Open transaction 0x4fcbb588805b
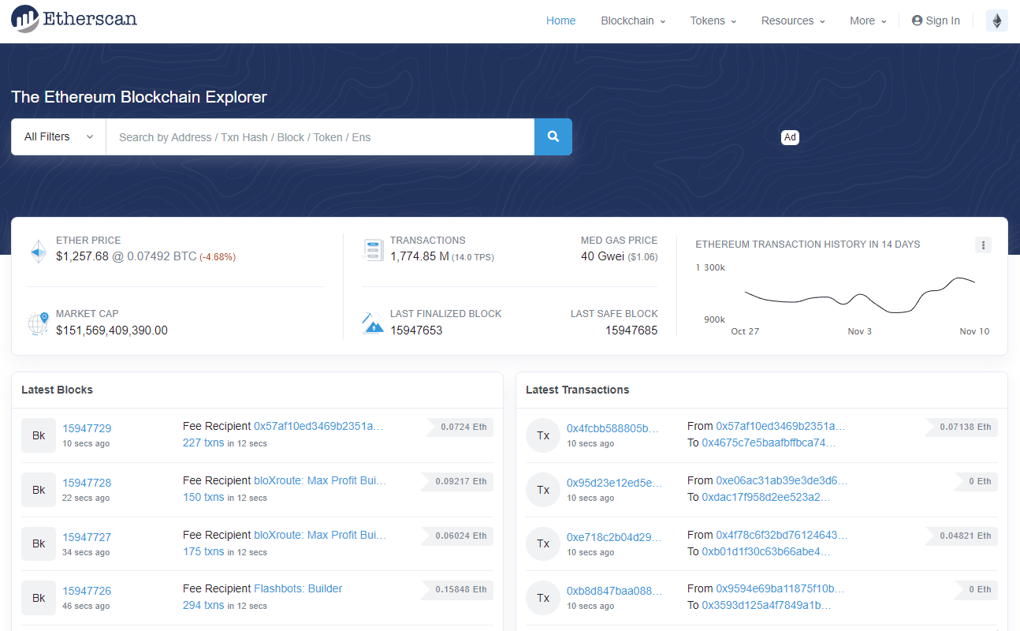 [612, 428]
